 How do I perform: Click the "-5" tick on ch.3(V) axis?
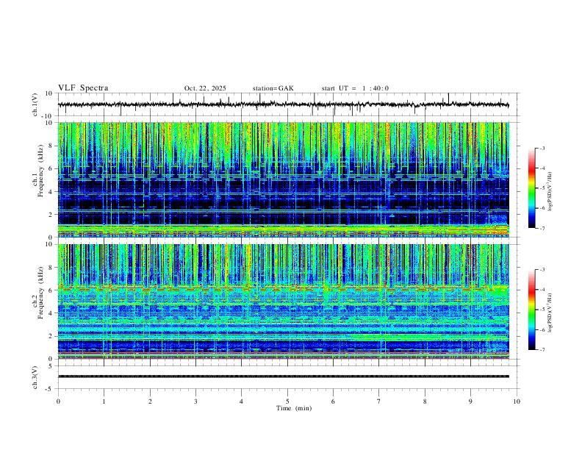50,389
